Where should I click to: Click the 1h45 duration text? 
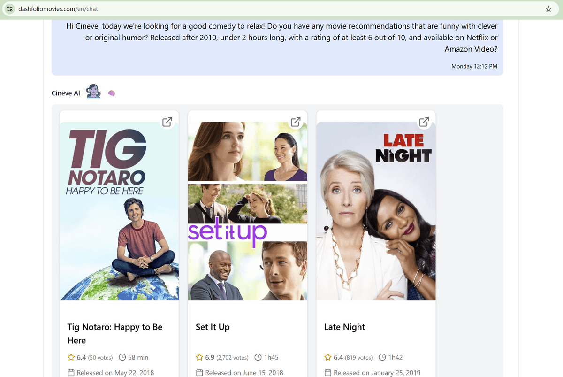click(x=271, y=357)
